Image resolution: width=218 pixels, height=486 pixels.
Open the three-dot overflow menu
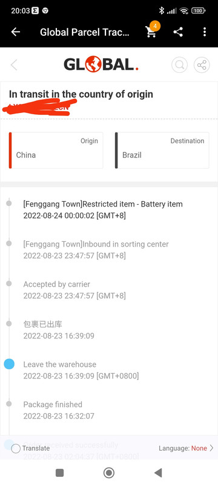click(x=205, y=32)
